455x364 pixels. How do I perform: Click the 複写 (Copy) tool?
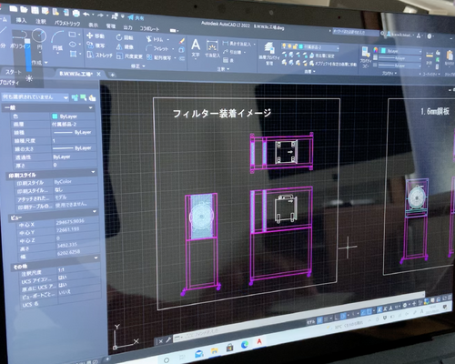pyautogui.click(x=96, y=45)
